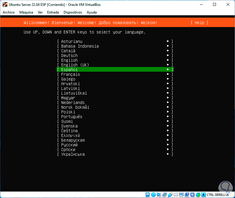Click the shared folders status icon
The height and width of the screenshot is (198, 235).
(x=176, y=195)
